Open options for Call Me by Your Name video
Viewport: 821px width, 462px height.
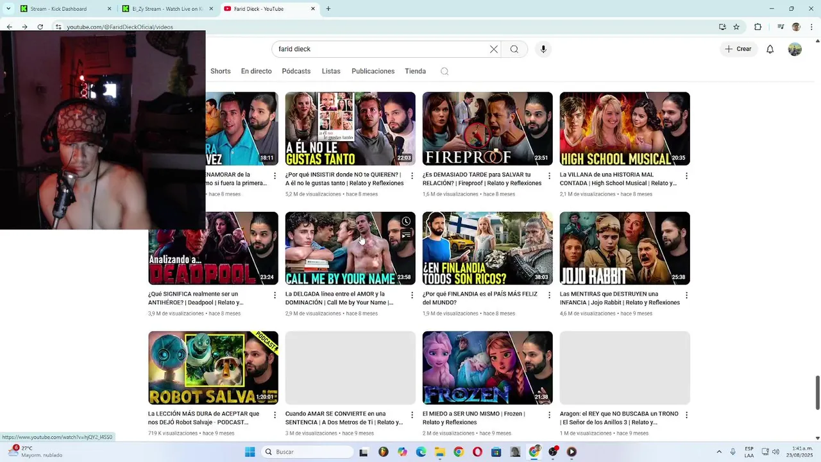pyautogui.click(x=412, y=295)
